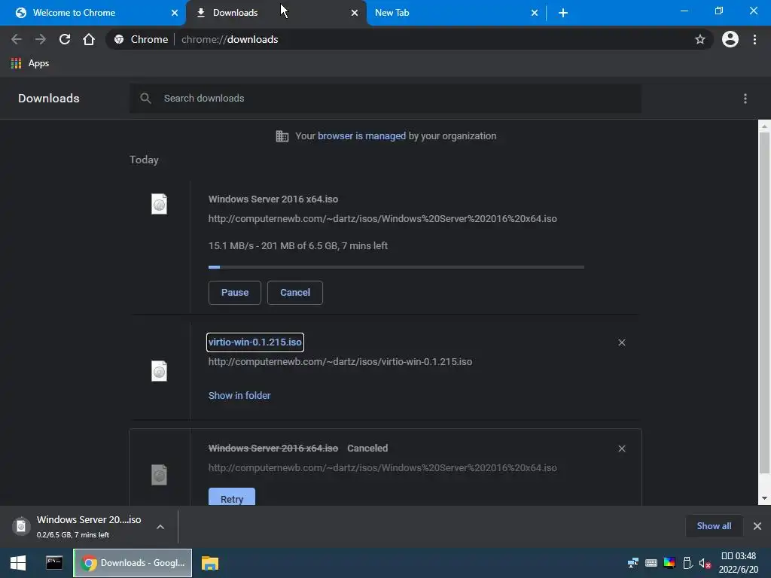Click the USB safely remove tray icon
This screenshot has height=578, width=771.
click(x=687, y=563)
